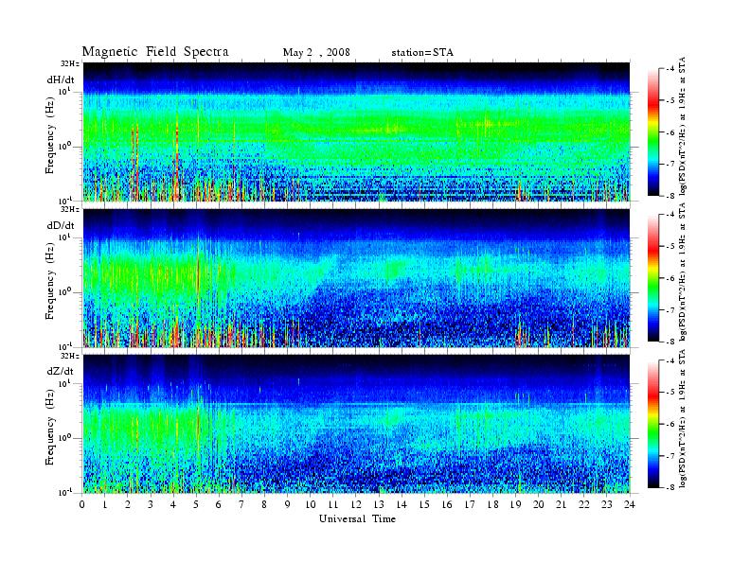
Task: Click hour "15" on the time axis
Action: [424, 505]
